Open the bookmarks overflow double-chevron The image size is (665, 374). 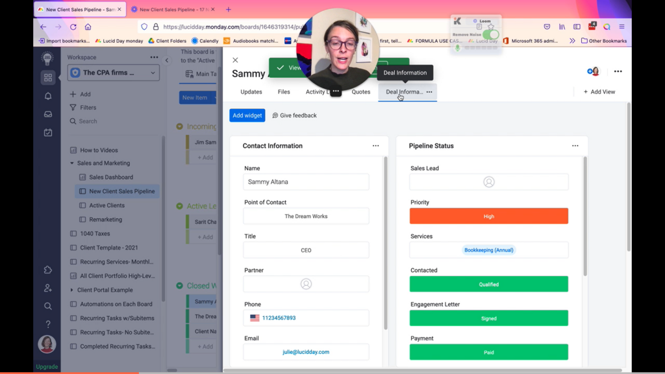tap(572, 41)
